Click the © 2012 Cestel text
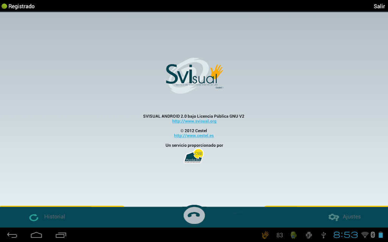The height and width of the screenshot is (242, 388). point(194,130)
